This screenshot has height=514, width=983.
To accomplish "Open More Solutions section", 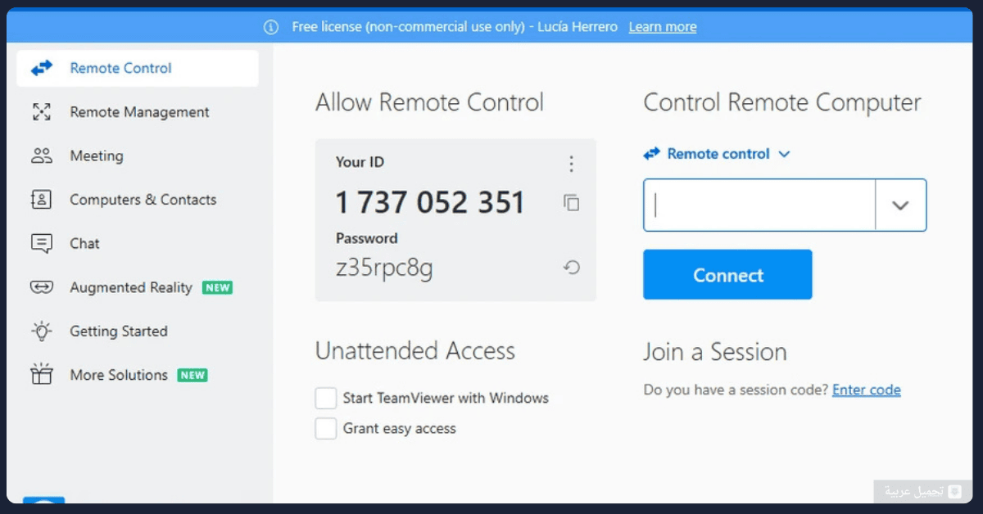I will [x=138, y=375].
